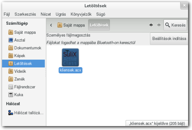Click the Kuka trash icon

(x=11, y=94)
